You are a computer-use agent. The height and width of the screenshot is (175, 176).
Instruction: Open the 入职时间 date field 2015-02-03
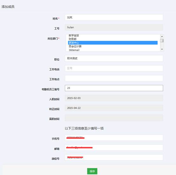(x=114, y=98)
